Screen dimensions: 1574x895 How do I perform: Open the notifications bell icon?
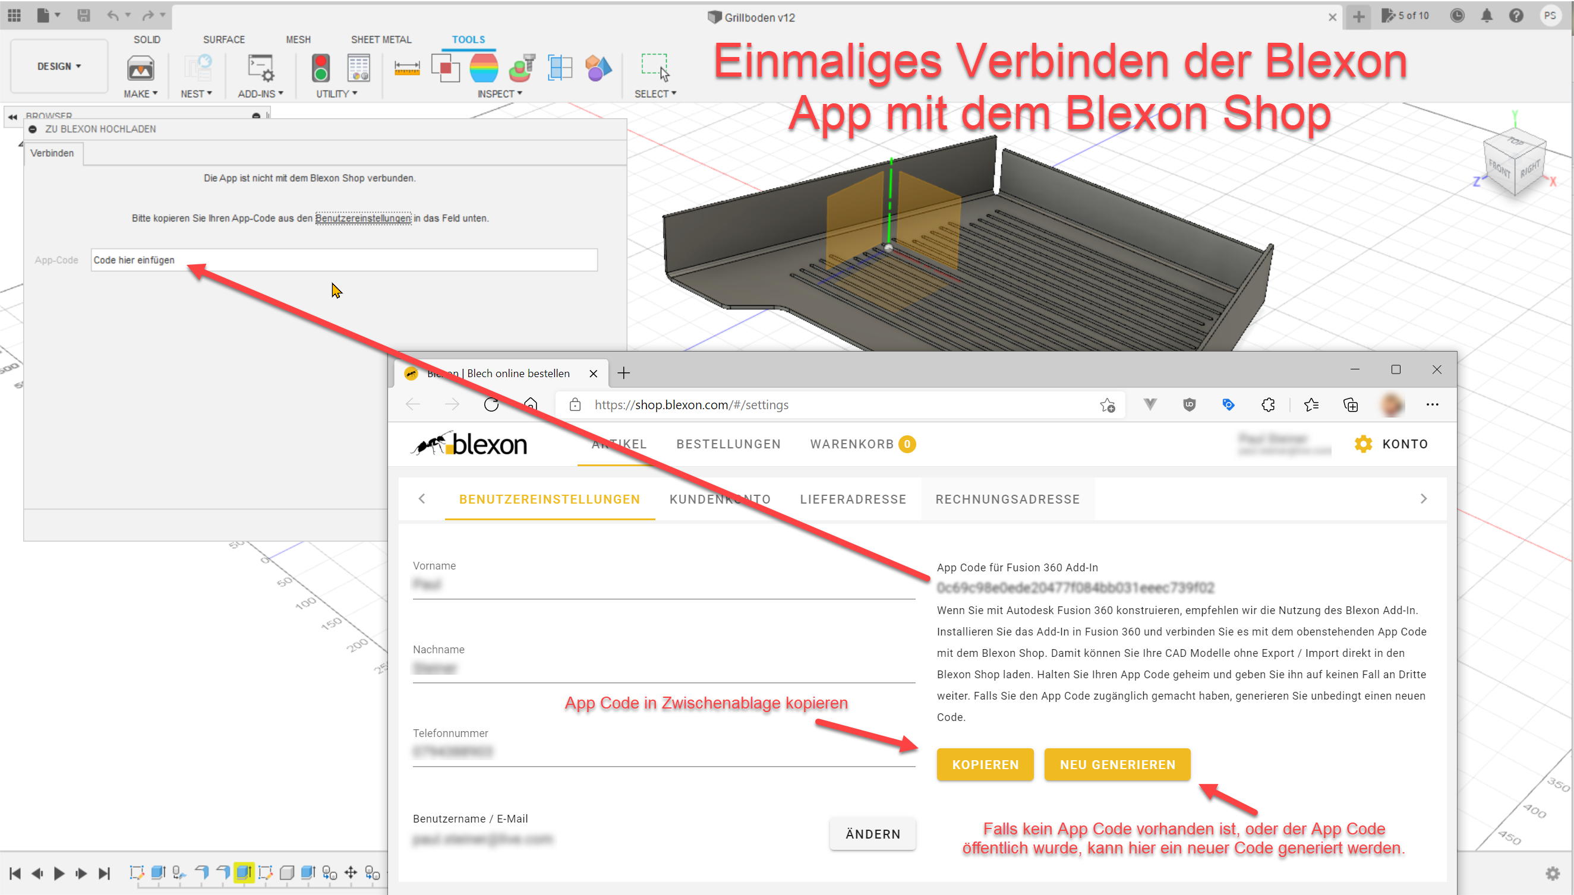(1486, 16)
